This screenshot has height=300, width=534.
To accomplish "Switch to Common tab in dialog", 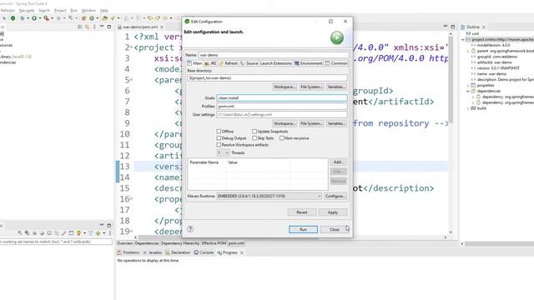I will click(336, 63).
